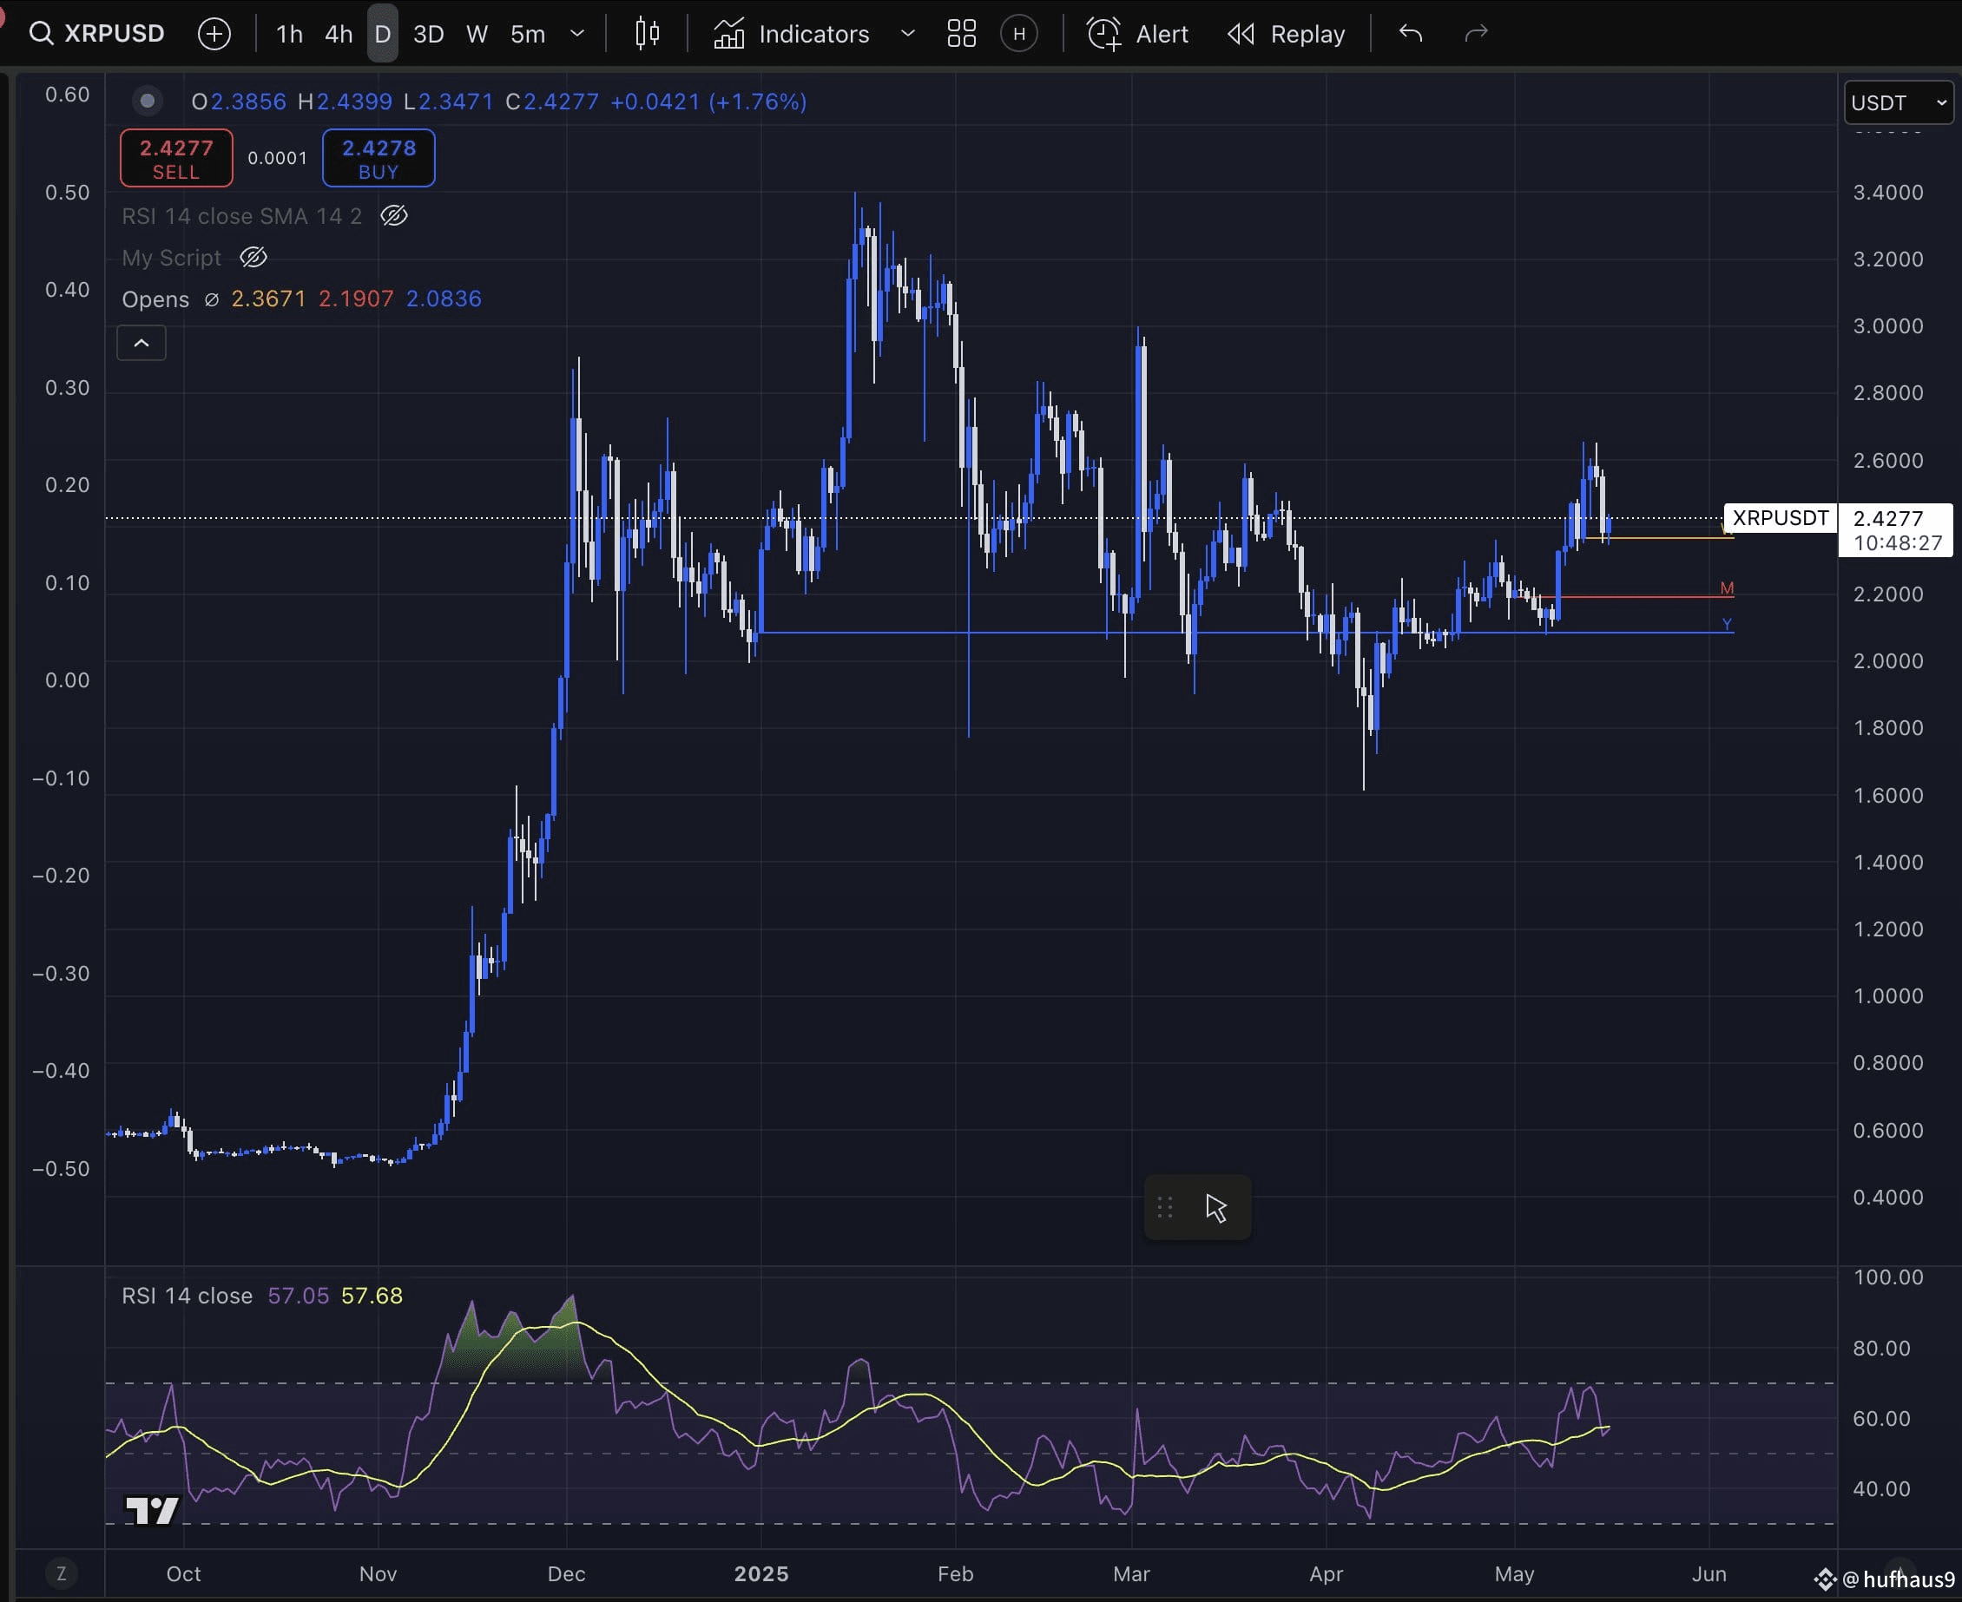Show the hidden RSI 14 indicator
Viewport: 1962px width, 1602px height.
tap(394, 216)
